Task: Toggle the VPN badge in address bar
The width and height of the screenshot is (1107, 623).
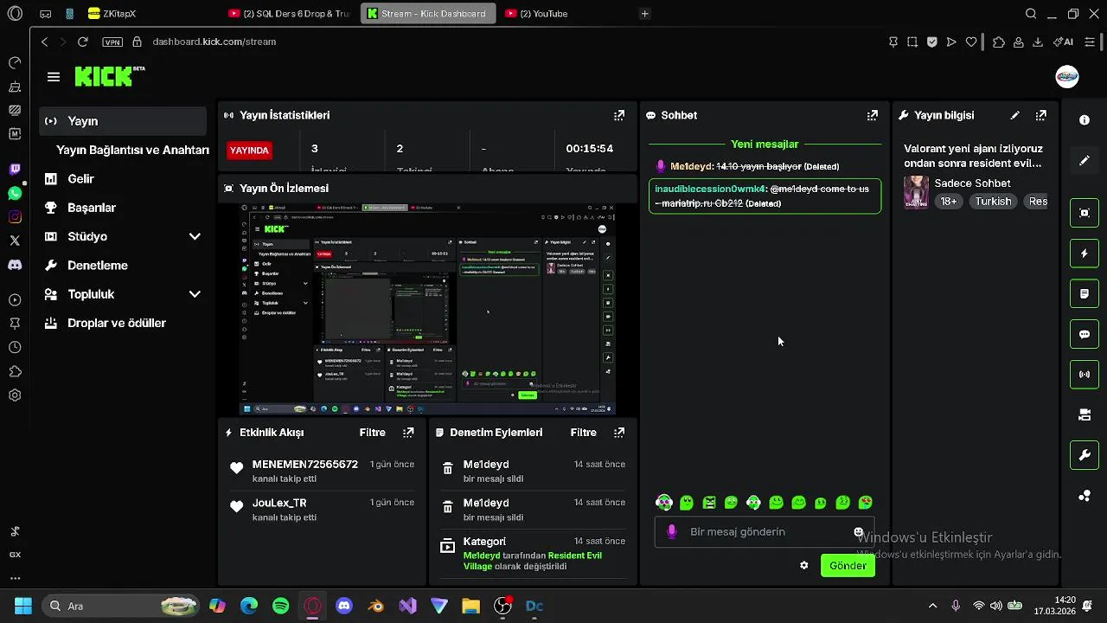Action: 112,42
